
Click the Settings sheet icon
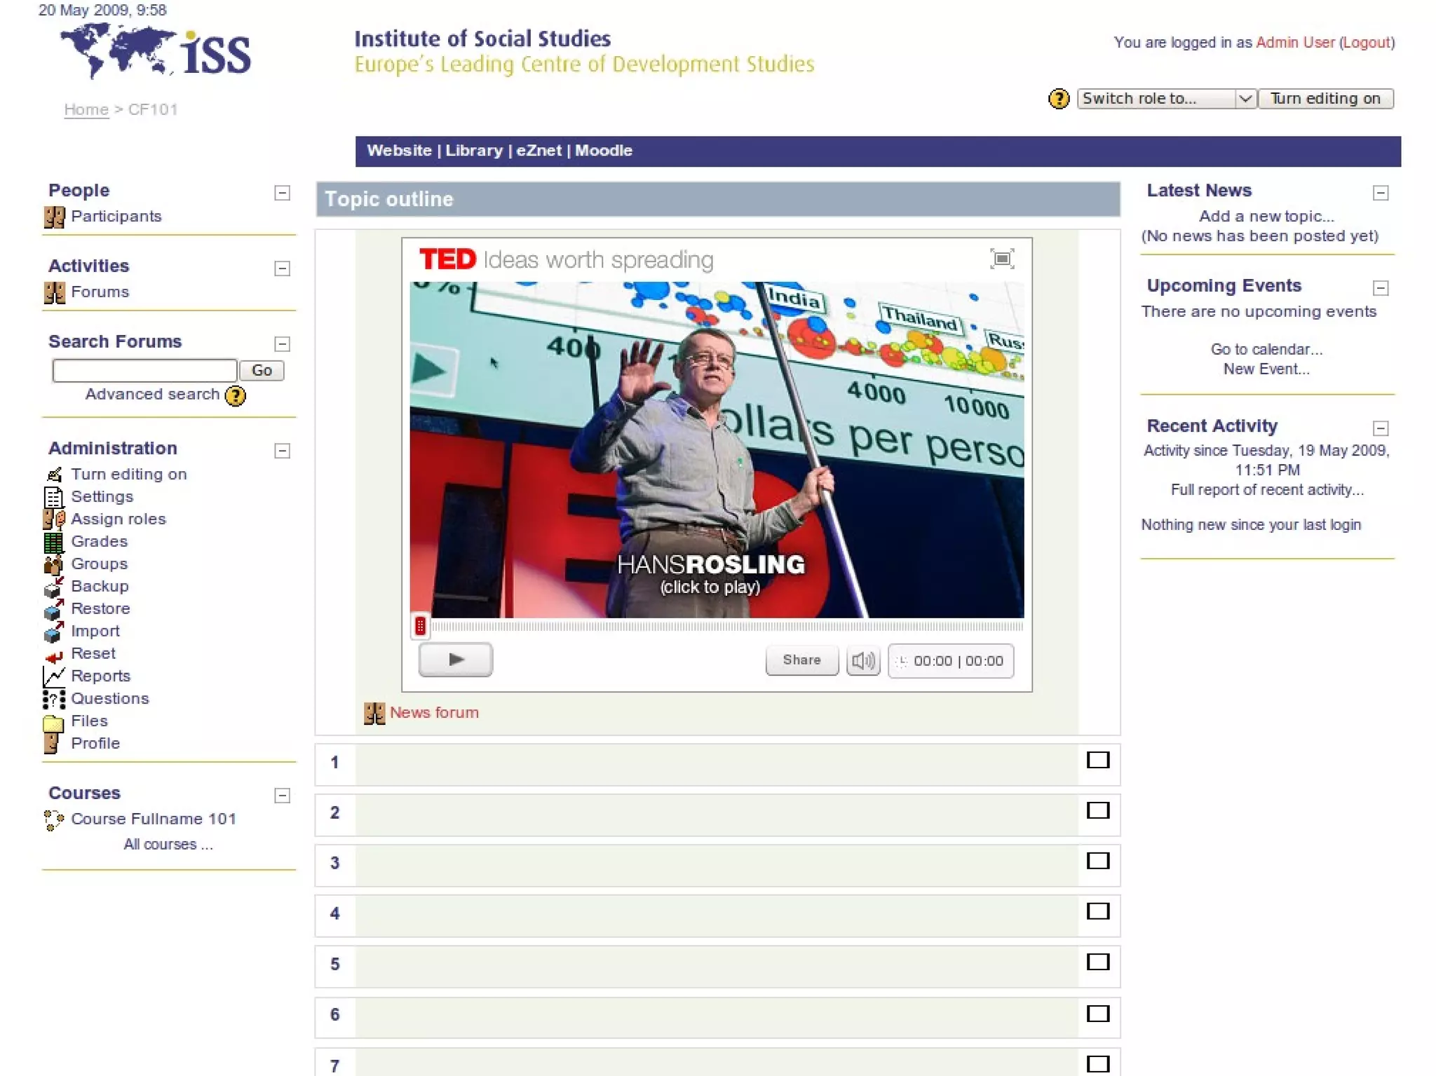[54, 497]
